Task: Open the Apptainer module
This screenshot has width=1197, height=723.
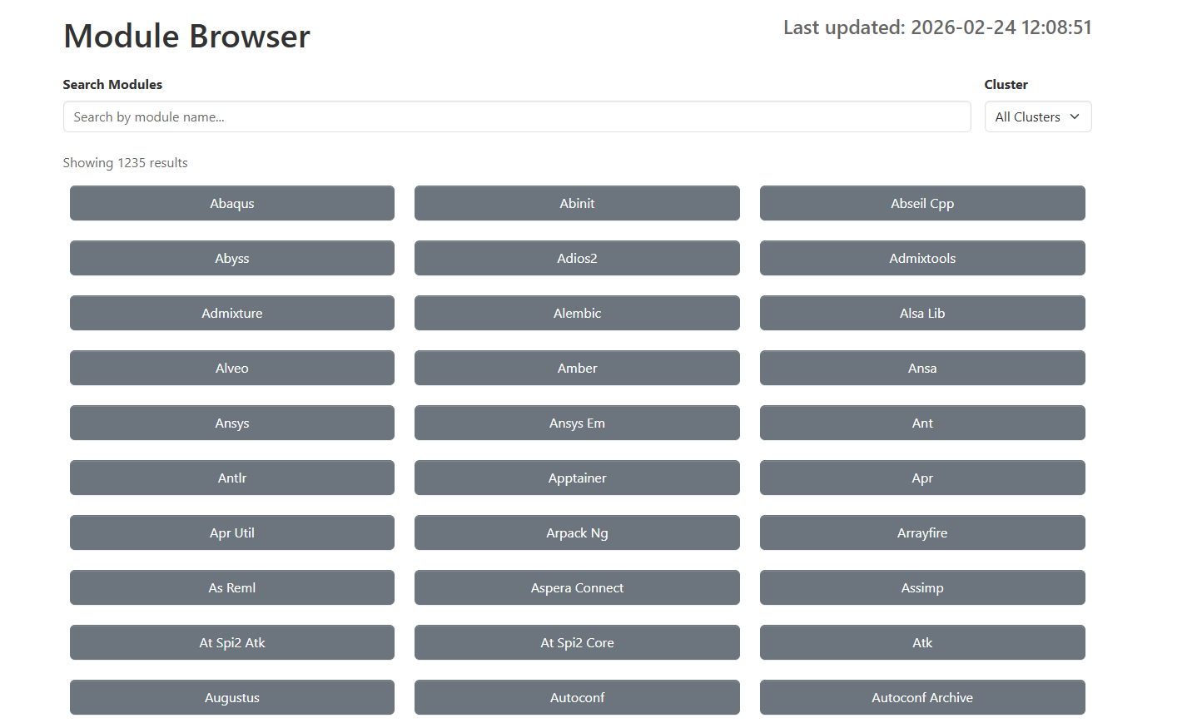Action: click(x=577, y=478)
